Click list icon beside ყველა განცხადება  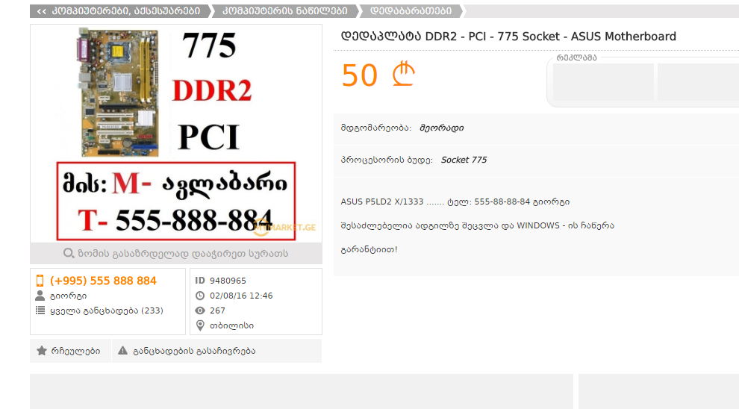[x=40, y=310]
